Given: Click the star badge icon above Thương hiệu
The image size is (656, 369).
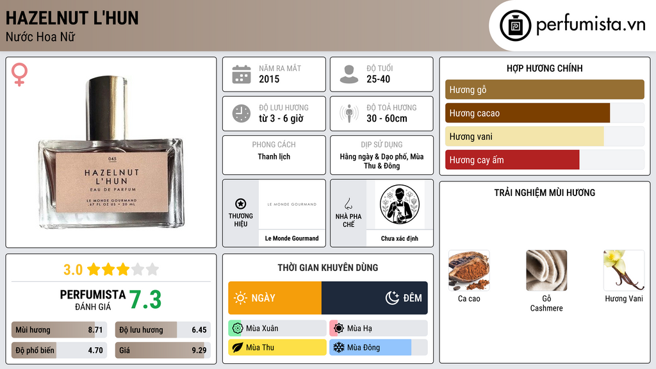Looking at the screenshot, I should 241,204.
